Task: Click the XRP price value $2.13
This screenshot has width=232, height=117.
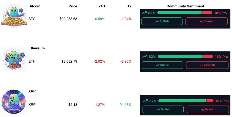Action: (73, 105)
